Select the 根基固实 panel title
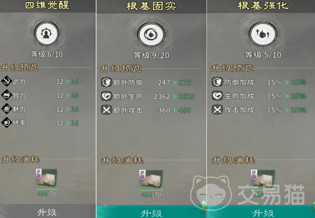This screenshot has height=218, width=315. 151,6
